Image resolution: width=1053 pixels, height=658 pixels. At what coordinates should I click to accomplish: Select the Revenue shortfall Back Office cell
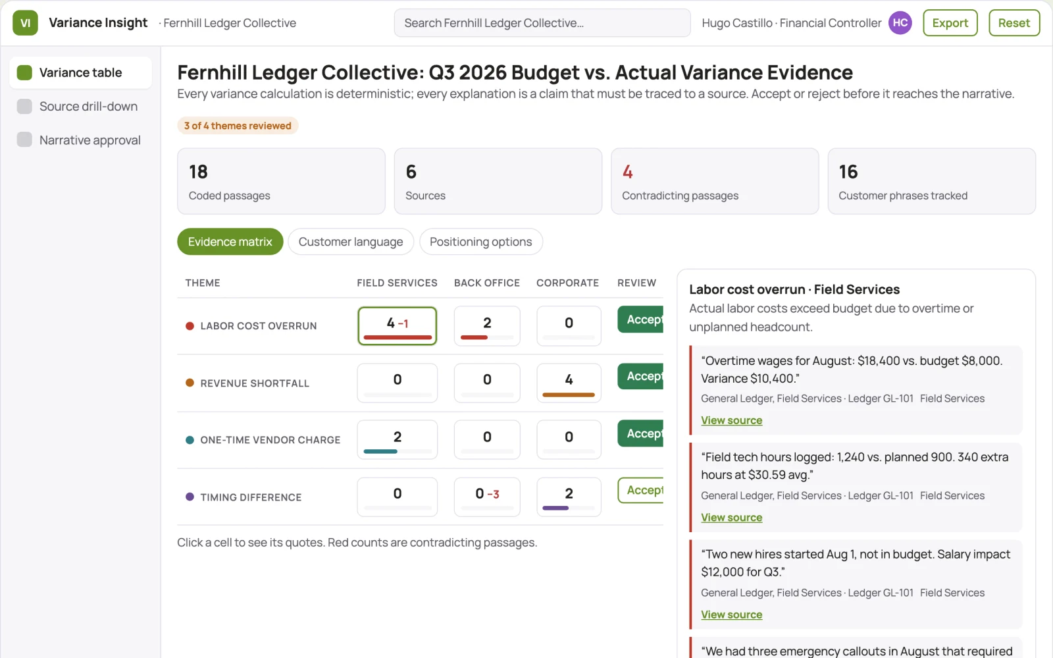(487, 383)
